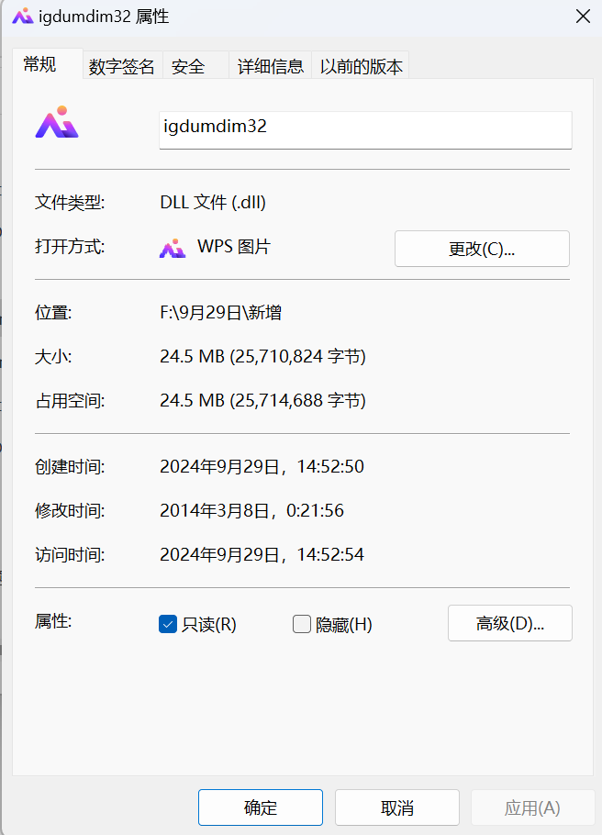Click the file location path F:\9月29日\新增

[218, 312]
